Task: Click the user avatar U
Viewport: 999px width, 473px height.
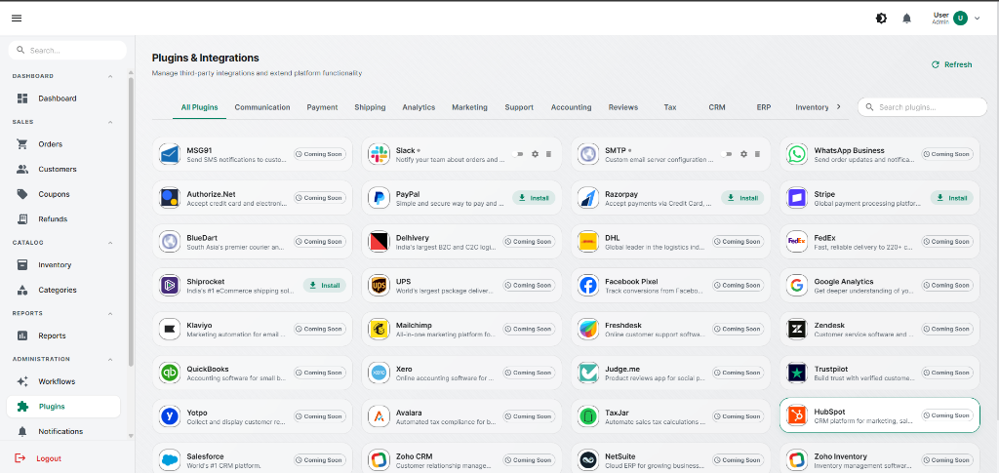Action: (960, 19)
